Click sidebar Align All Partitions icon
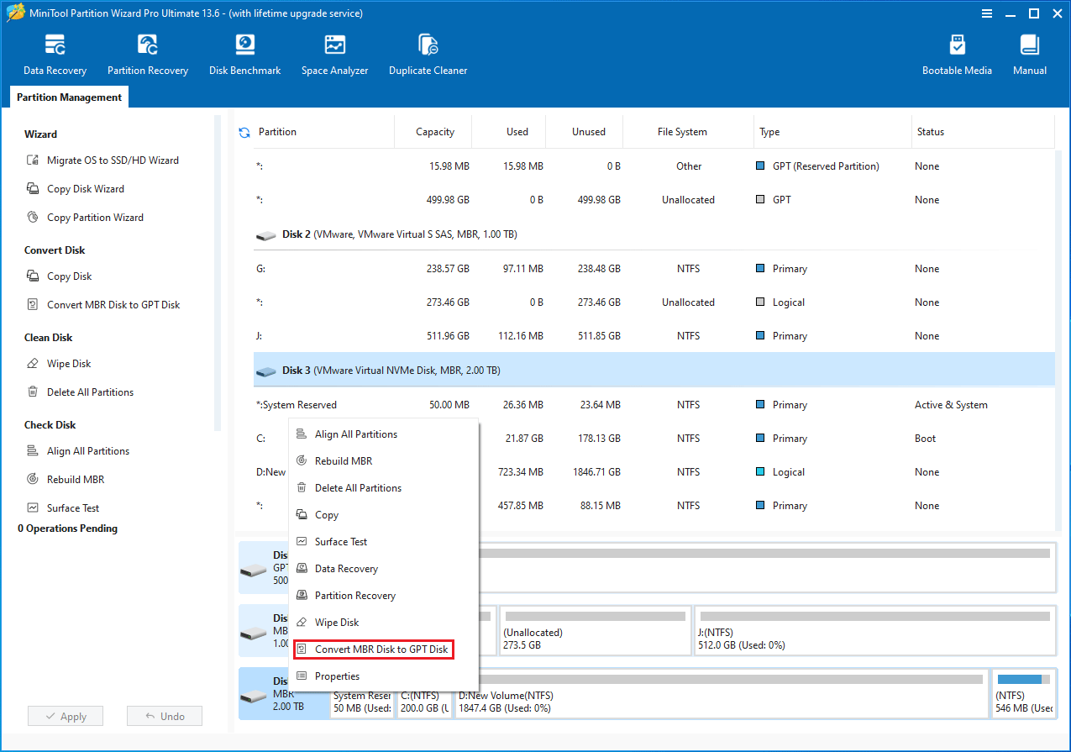 [33, 451]
